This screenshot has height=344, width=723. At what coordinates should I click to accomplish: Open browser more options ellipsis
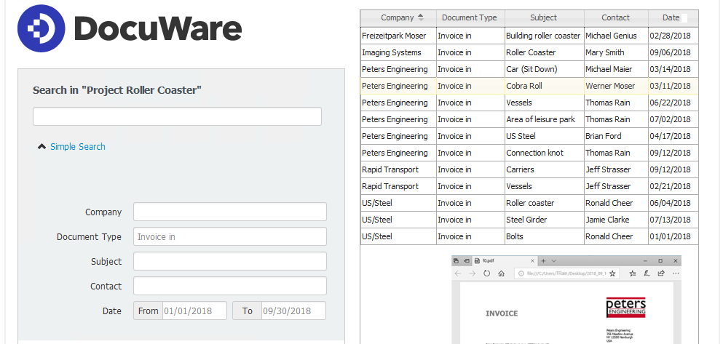(x=674, y=273)
